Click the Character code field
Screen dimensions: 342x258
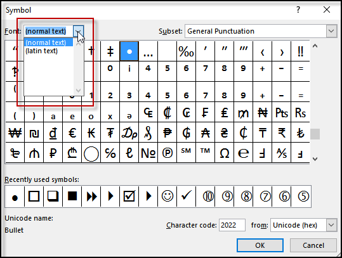pos(232,225)
